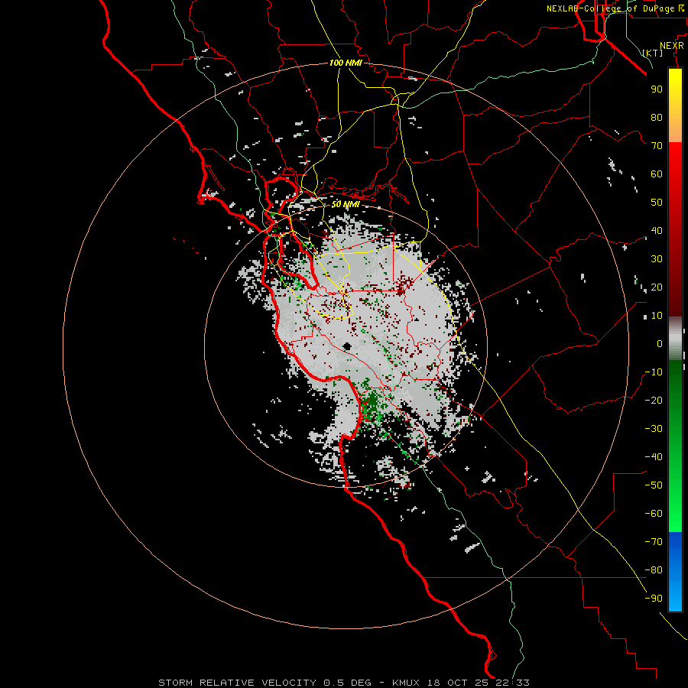Pick the blue bottom segment of color bar
The width and height of the screenshot is (688, 688).
675,572
